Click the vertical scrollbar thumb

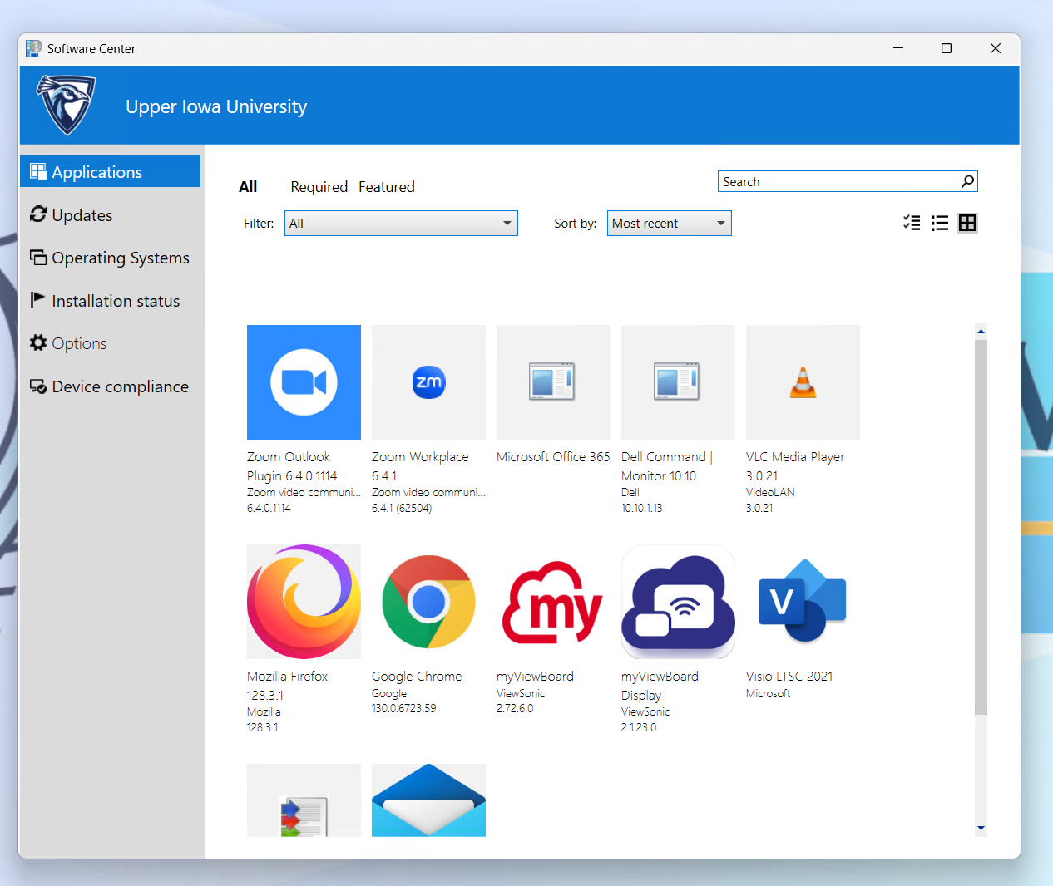(981, 527)
